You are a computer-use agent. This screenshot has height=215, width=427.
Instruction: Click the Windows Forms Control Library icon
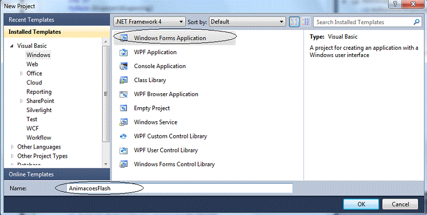point(124,164)
